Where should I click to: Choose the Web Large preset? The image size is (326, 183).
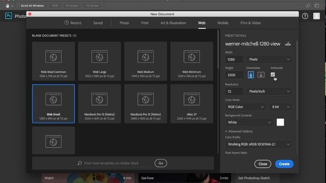click(100, 61)
